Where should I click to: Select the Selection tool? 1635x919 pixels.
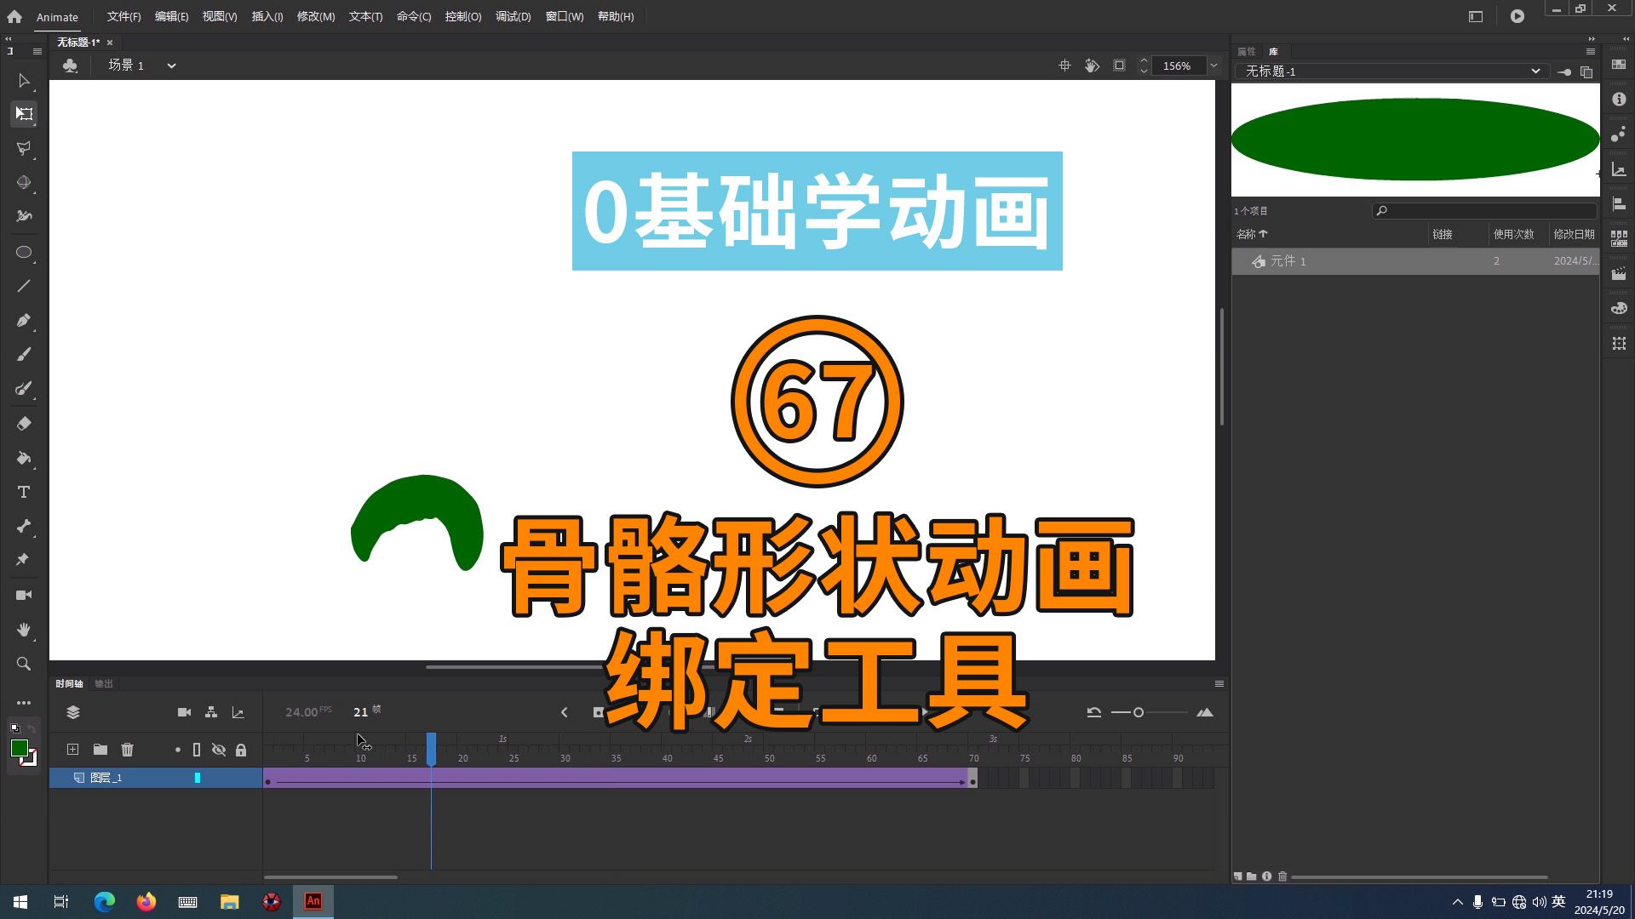pyautogui.click(x=23, y=83)
